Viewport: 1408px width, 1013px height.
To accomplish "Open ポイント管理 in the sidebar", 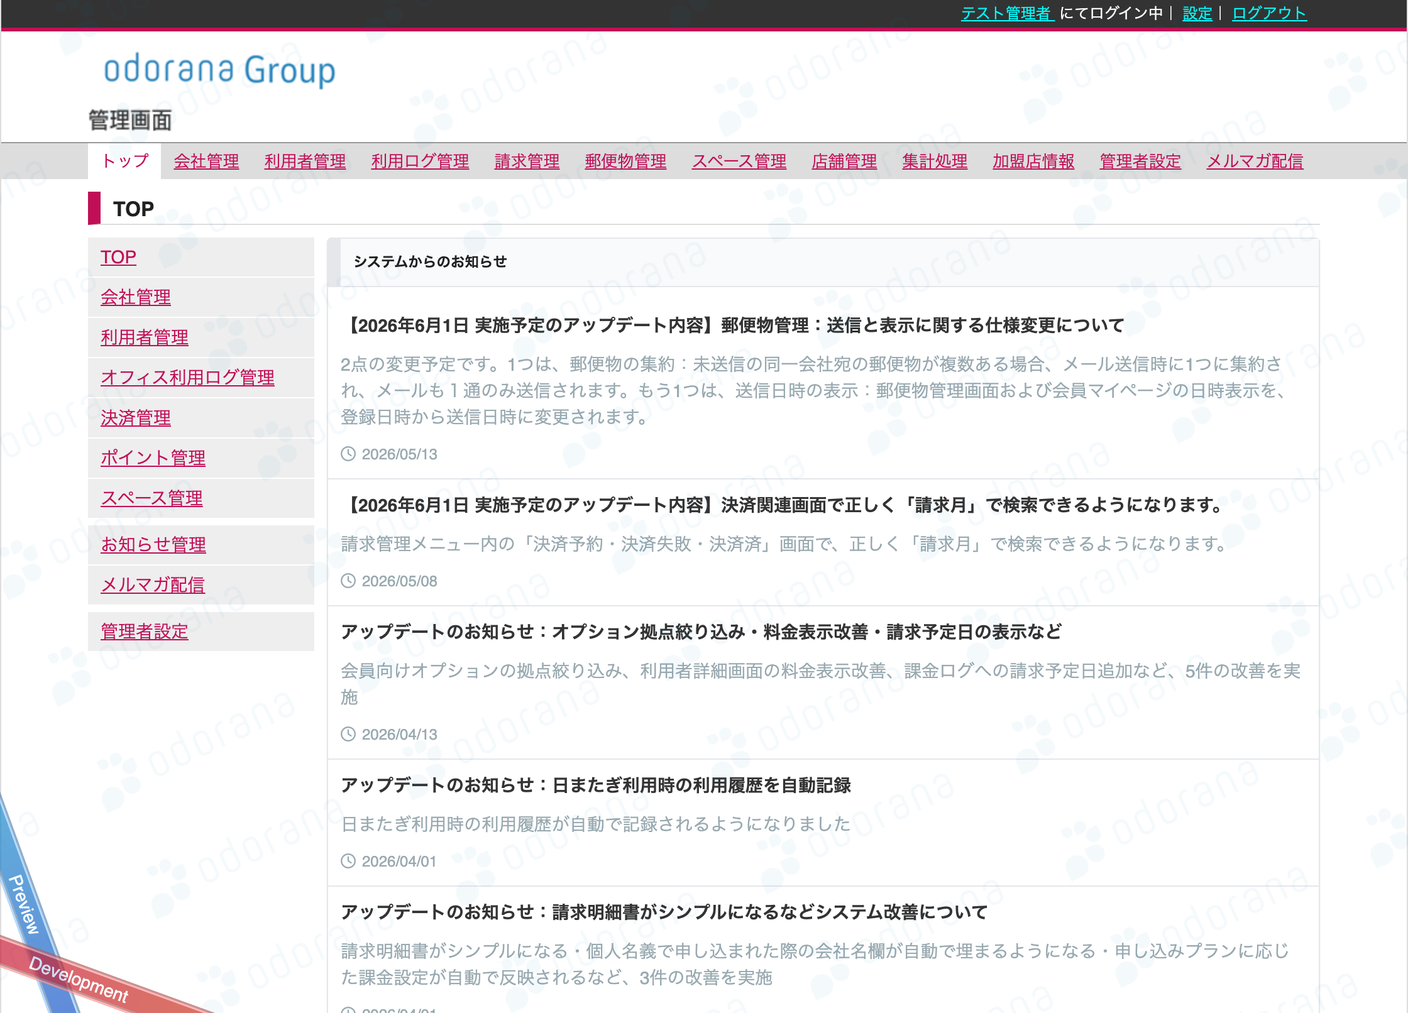I will [153, 458].
